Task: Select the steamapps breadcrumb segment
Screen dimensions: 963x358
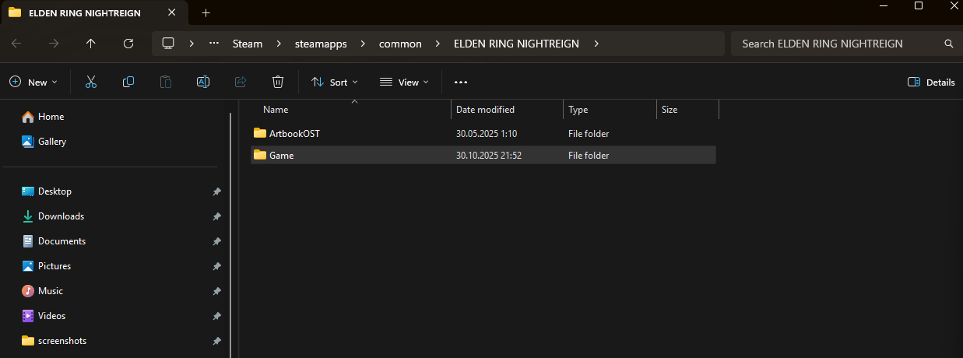Action: pyautogui.click(x=319, y=44)
